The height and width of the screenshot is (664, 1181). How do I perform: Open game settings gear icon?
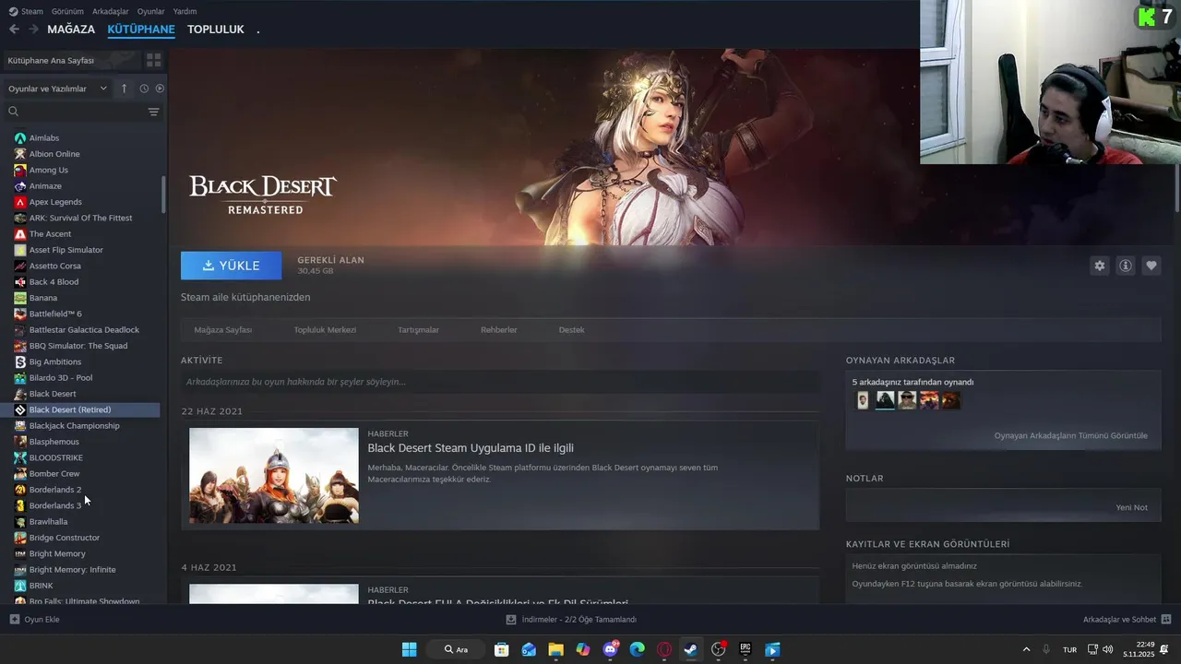tap(1100, 266)
